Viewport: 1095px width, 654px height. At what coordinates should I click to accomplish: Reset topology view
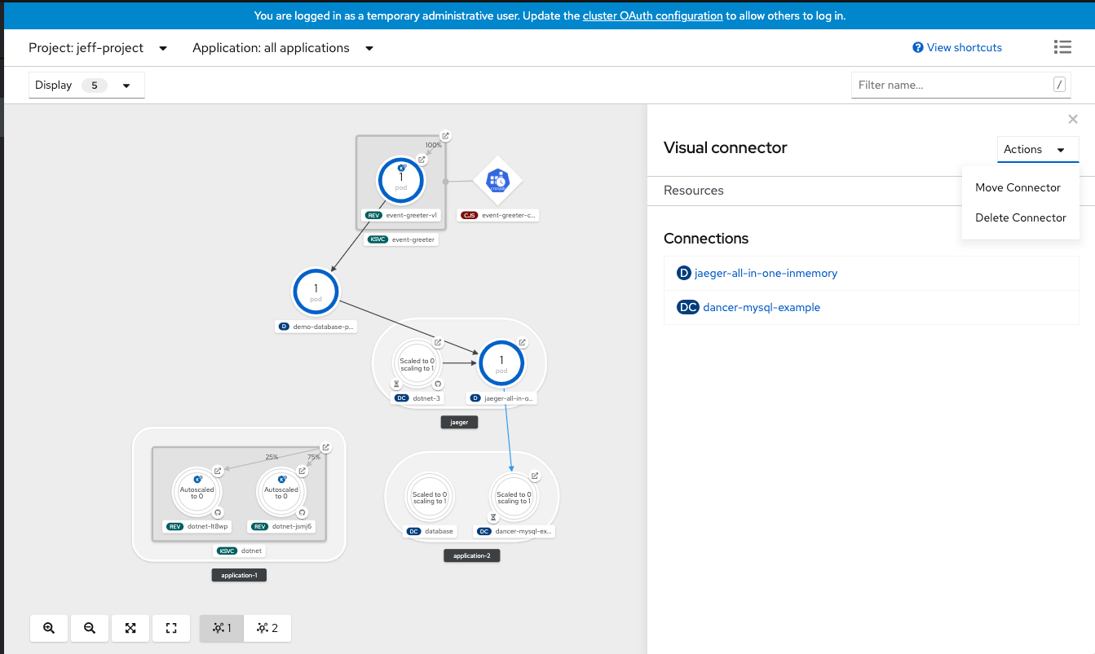click(x=171, y=628)
